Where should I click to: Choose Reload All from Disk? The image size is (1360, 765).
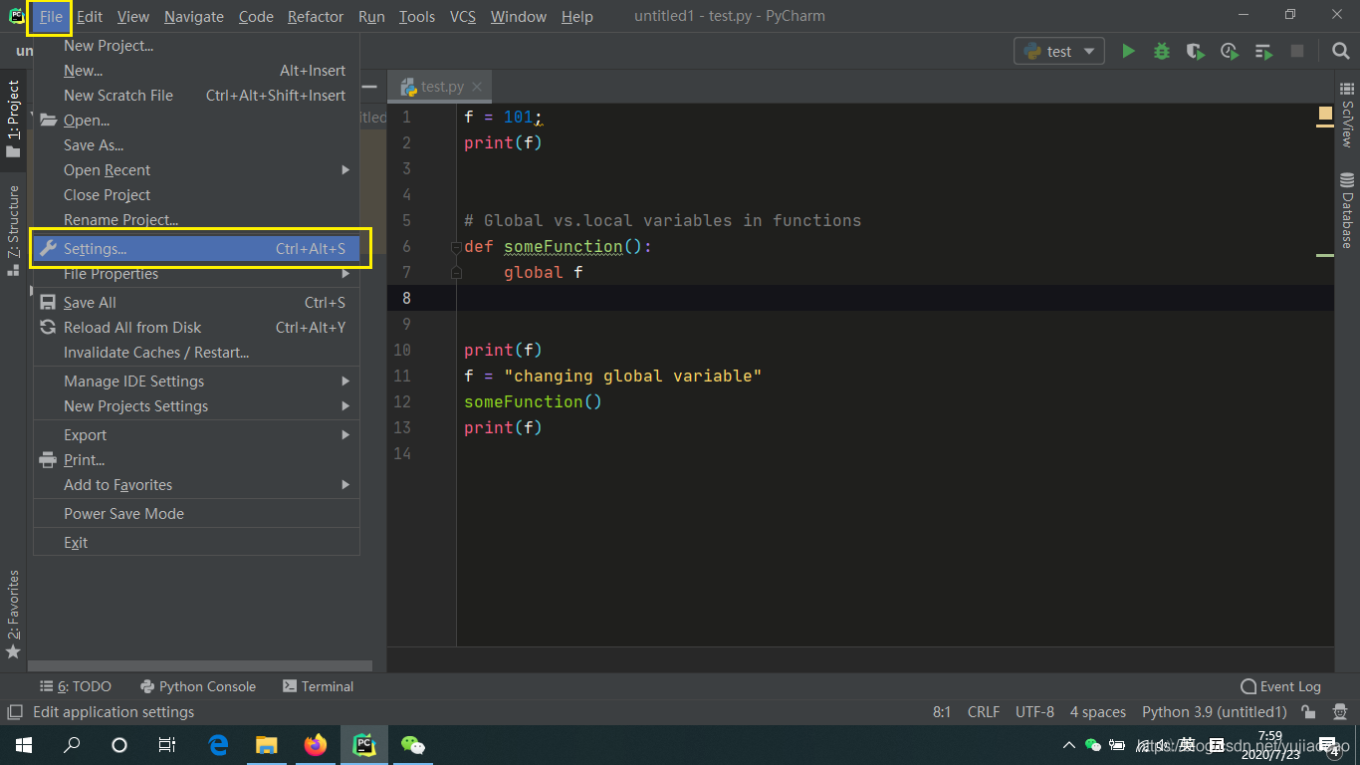click(197, 328)
